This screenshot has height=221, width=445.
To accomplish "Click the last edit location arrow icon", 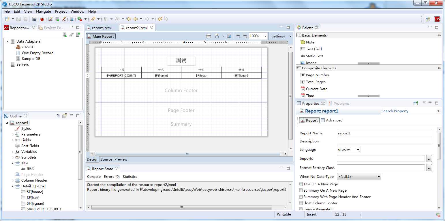I will pos(128,19).
